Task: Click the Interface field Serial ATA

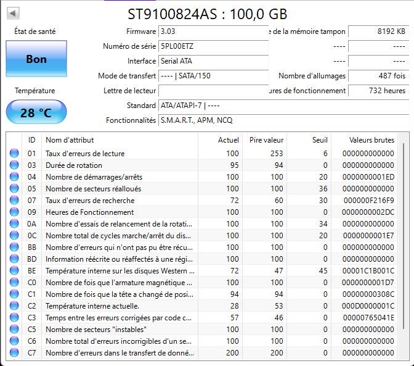Action: 213,61
